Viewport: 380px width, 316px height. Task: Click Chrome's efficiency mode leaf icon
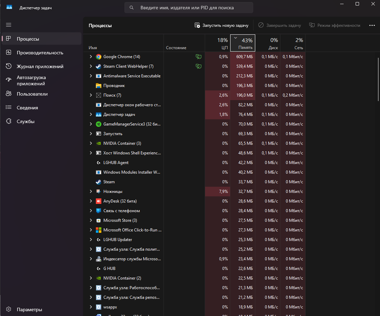(x=199, y=57)
